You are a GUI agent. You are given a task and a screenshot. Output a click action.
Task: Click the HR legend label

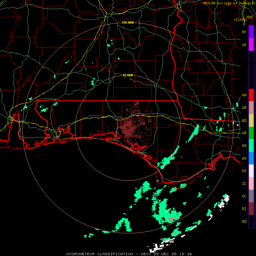click(x=244, y=133)
